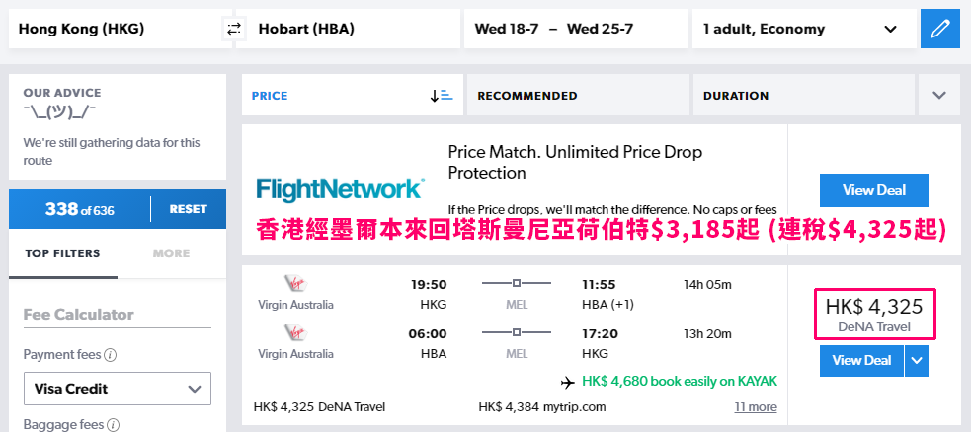Click Payment fees info icon
Screen dimensions: 971x432
pos(111,355)
